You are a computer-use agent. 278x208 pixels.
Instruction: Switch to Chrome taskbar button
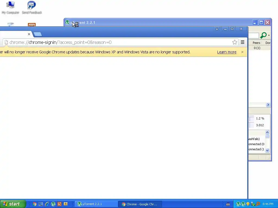pos(140,204)
